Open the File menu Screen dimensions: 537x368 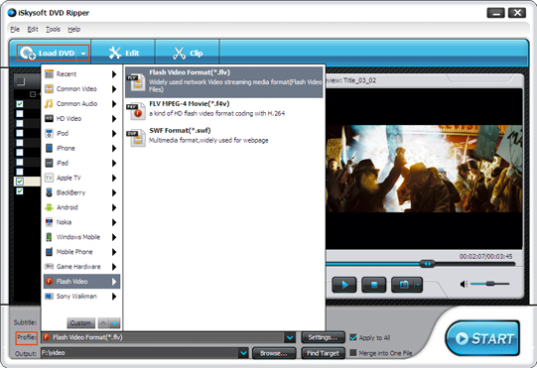pyautogui.click(x=15, y=30)
